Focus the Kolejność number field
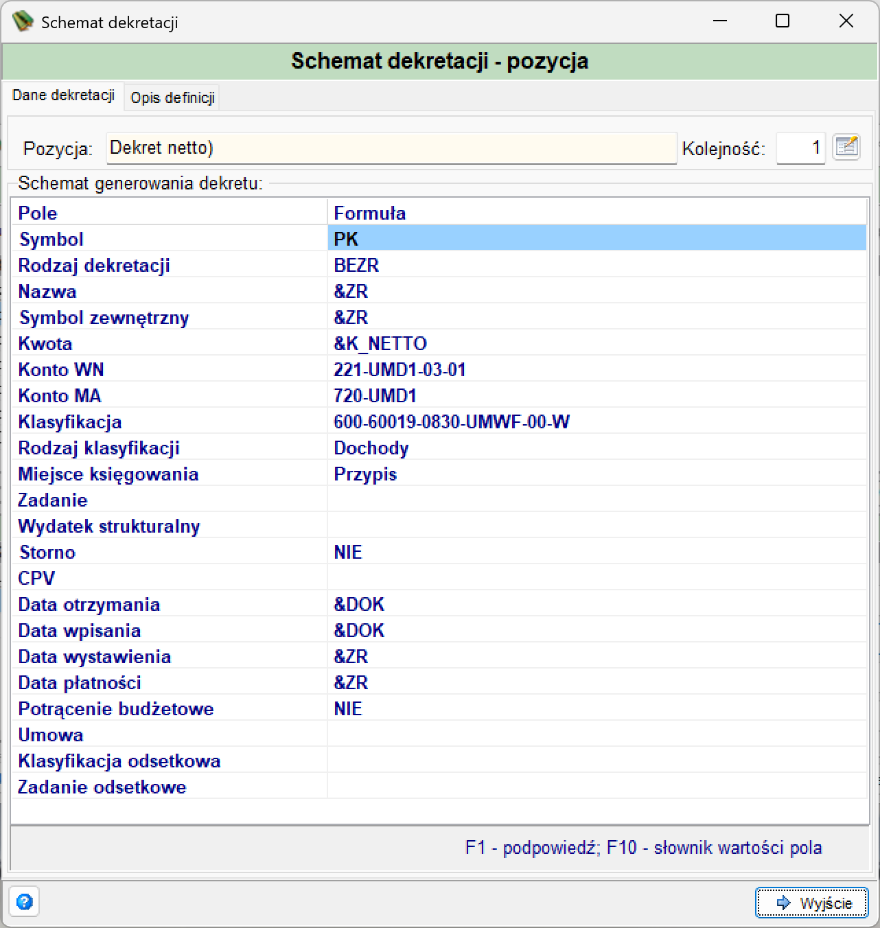 (x=800, y=148)
